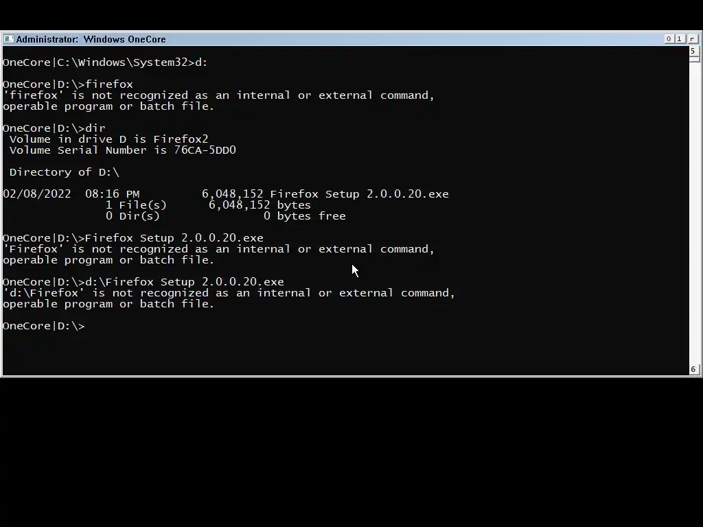Image resolution: width=703 pixels, height=527 pixels.
Task: Click the close button labeled r
Action: tap(692, 39)
